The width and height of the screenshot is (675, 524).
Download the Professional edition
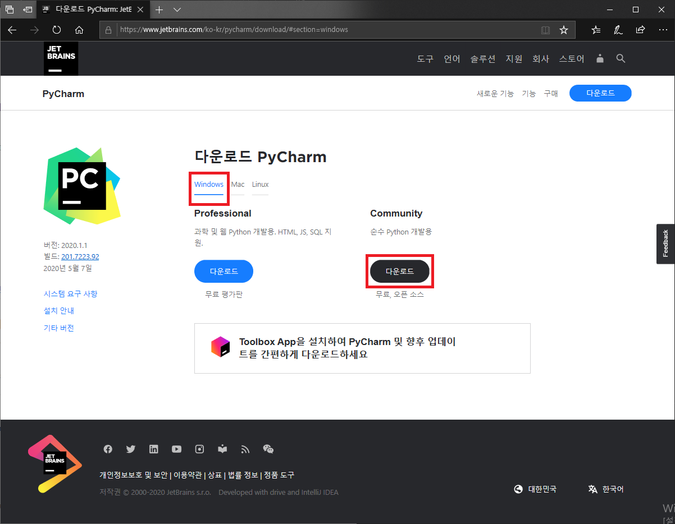pyautogui.click(x=224, y=271)
